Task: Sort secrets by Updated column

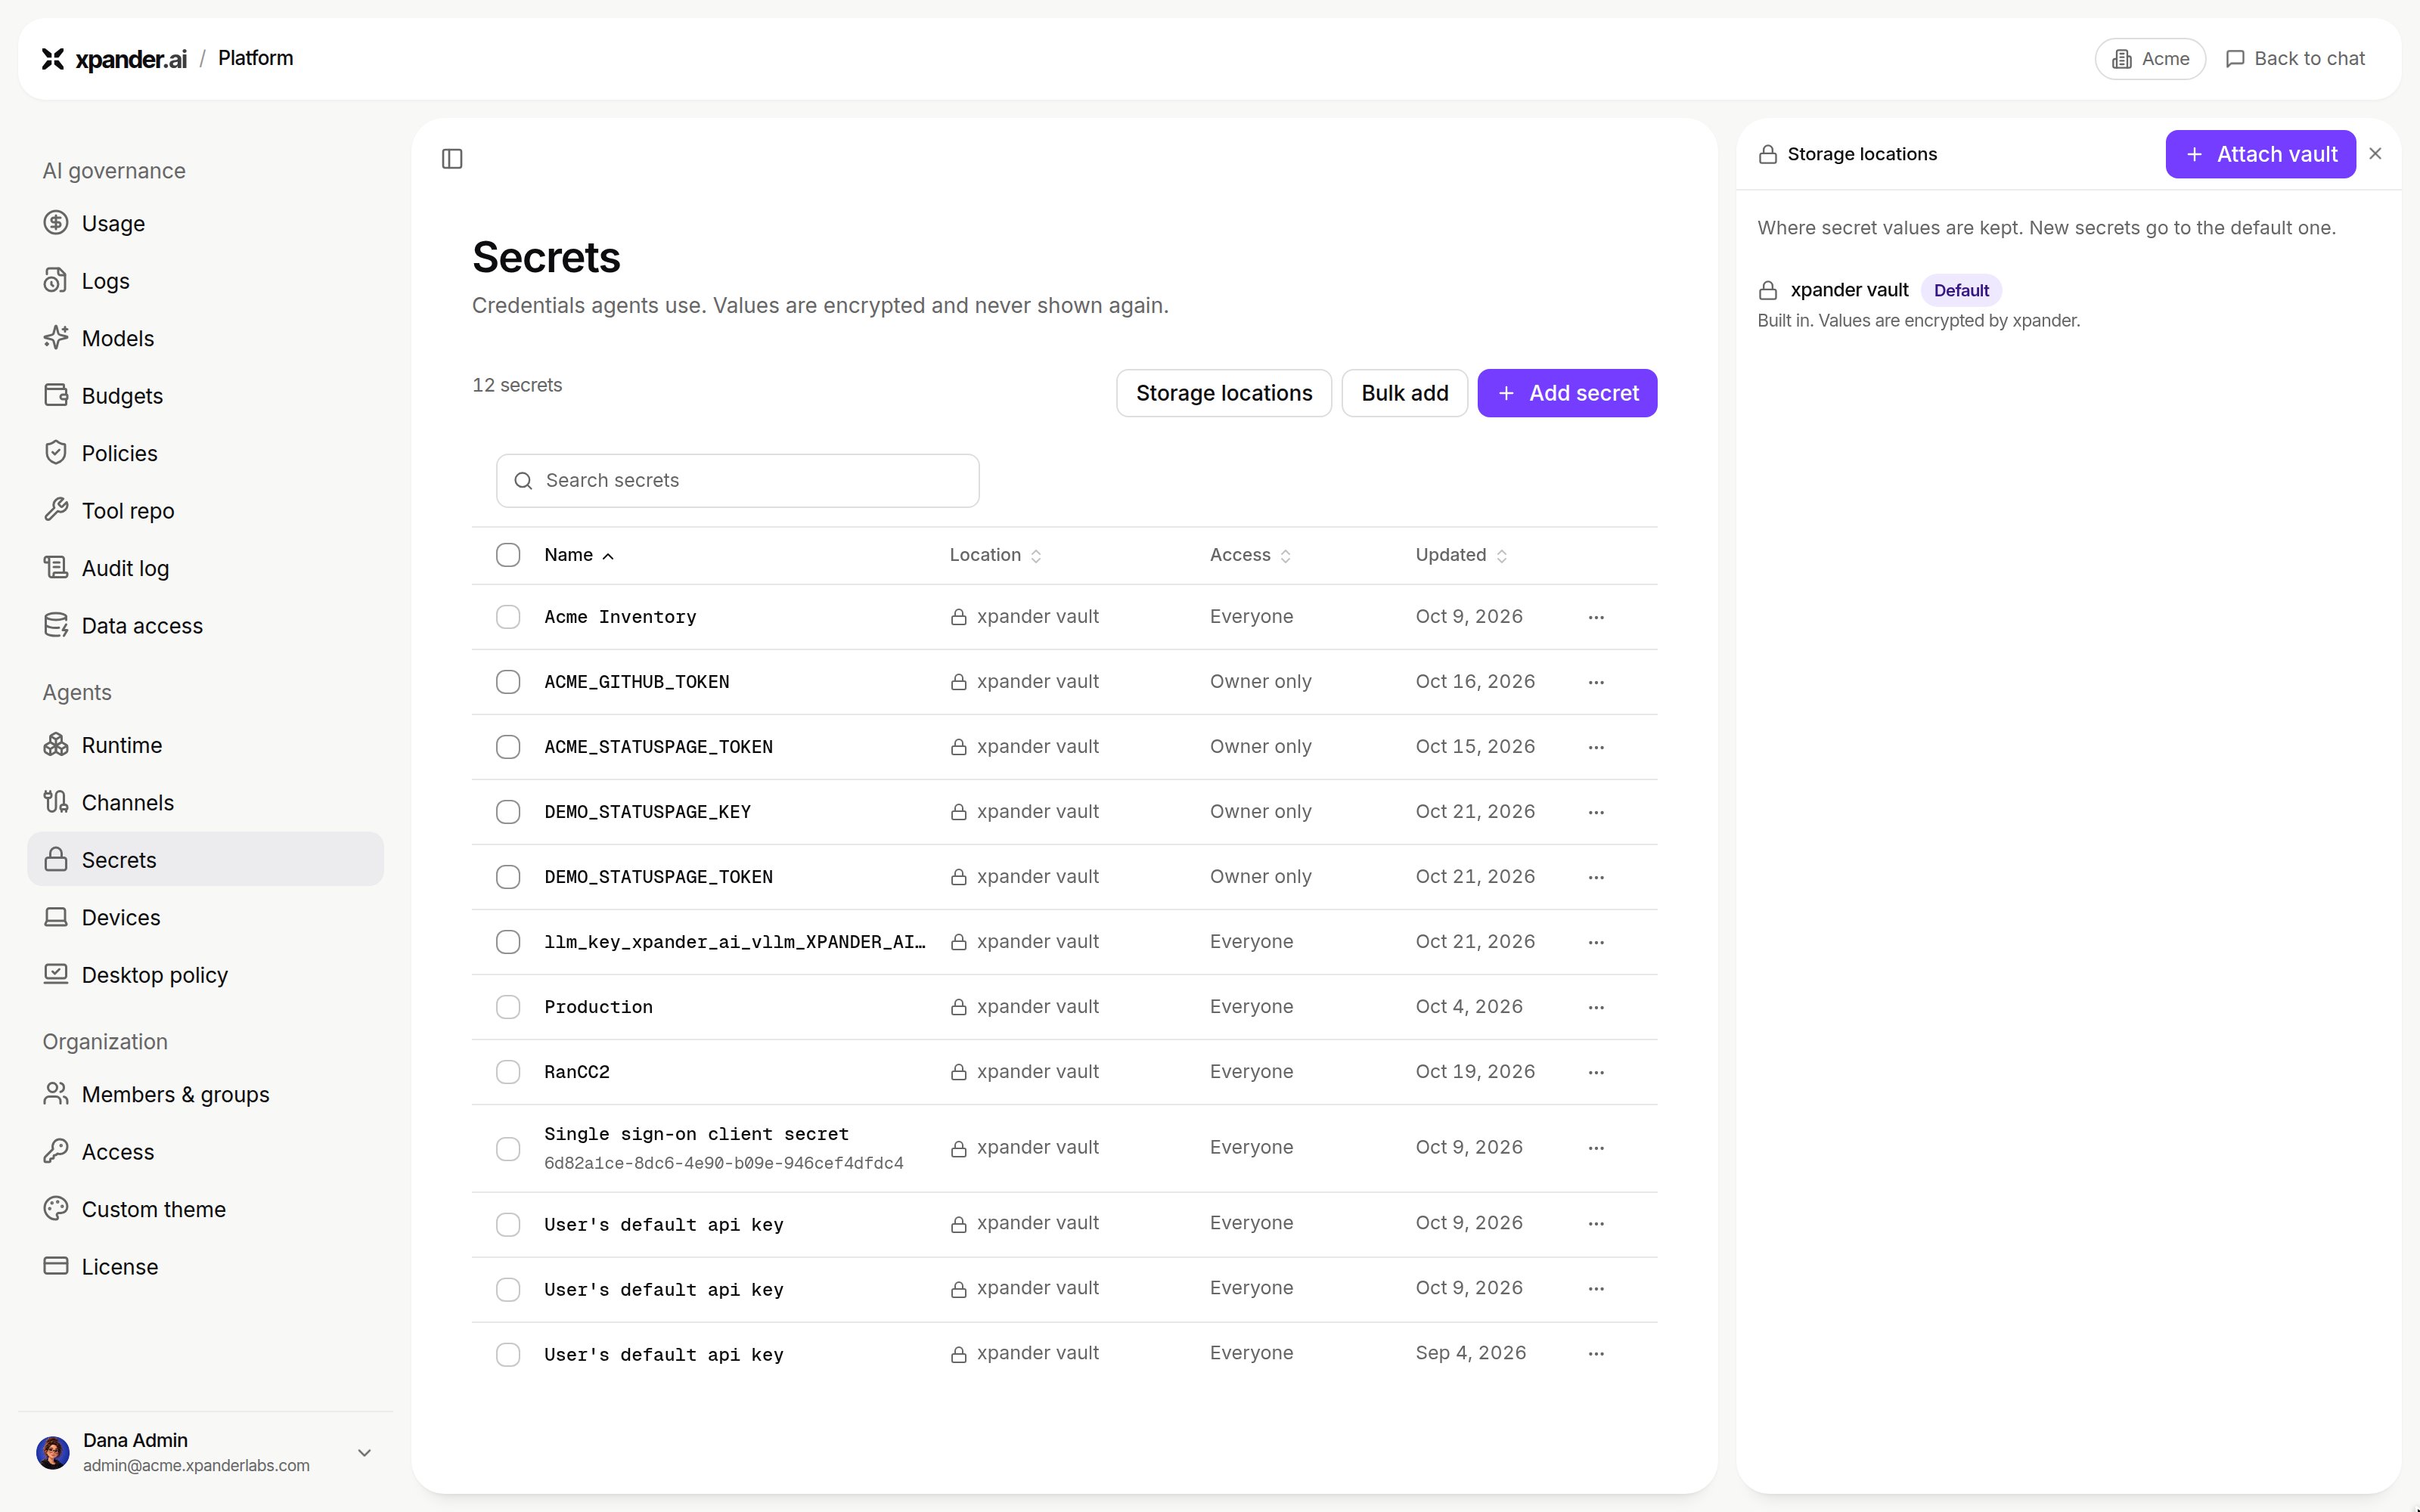Action: point(1461,555)
